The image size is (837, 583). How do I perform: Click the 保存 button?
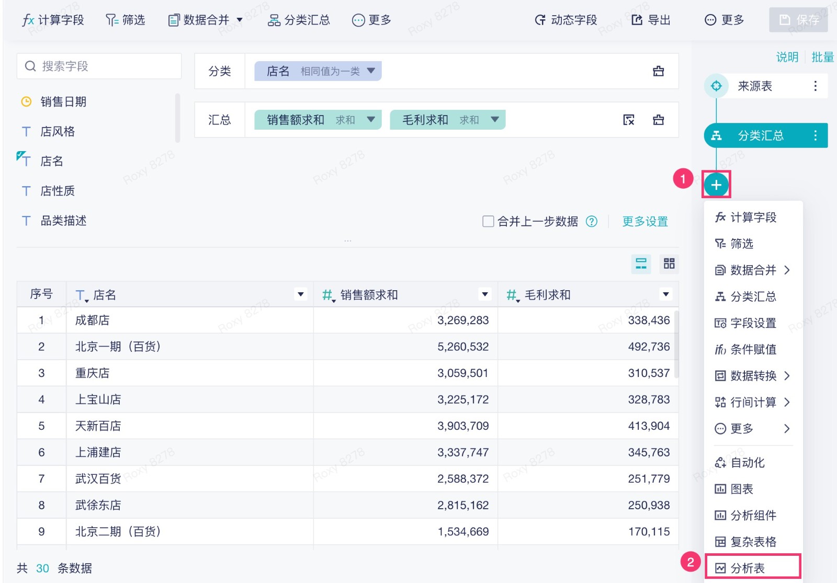click(798, 20)
